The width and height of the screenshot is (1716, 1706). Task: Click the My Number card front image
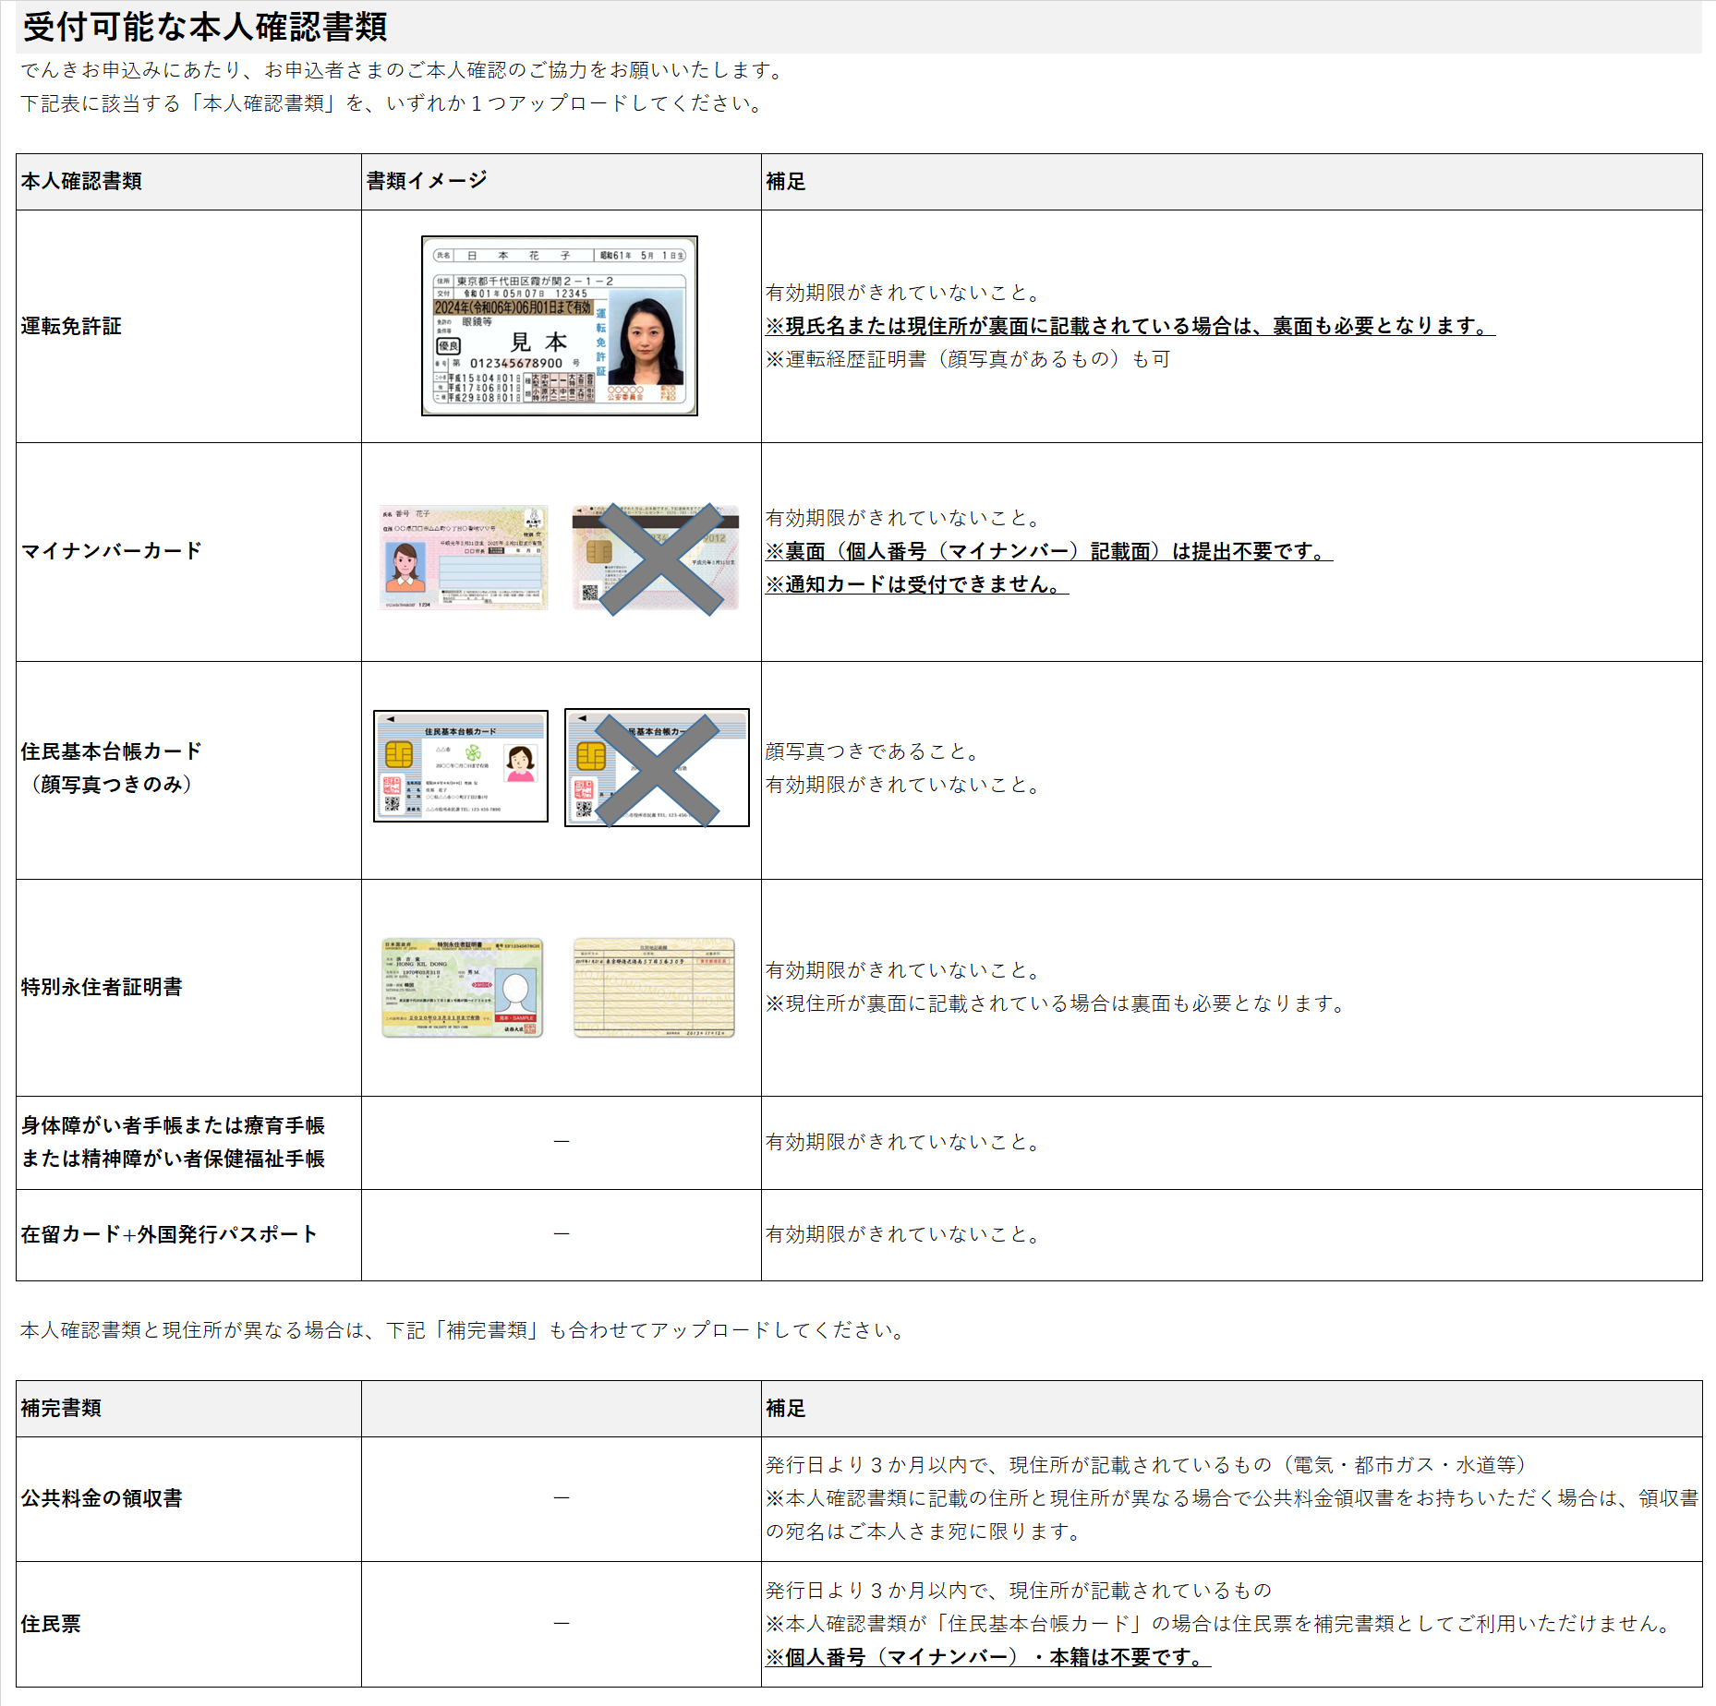coord(464,557)
